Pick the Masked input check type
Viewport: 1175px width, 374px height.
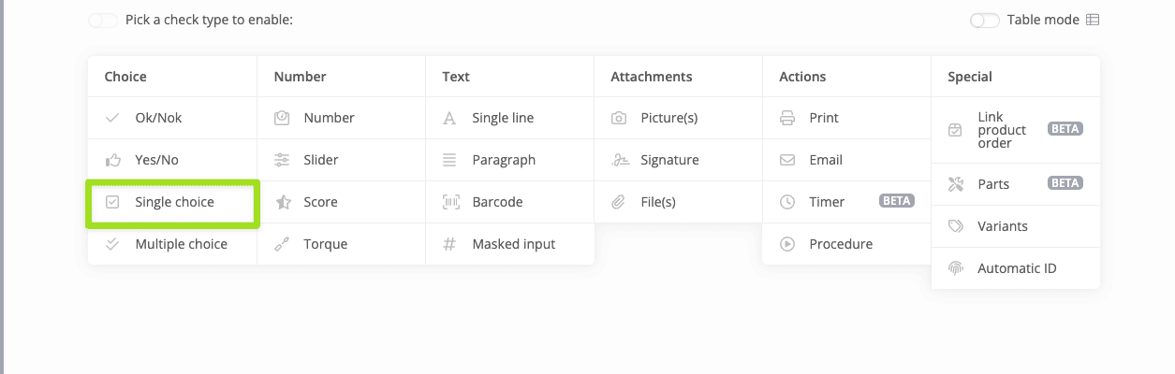coord(513,244)
